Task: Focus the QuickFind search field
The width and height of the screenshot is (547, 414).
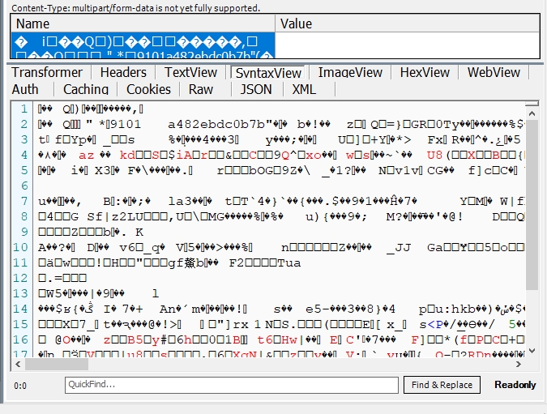Action: tap(231, 385)
